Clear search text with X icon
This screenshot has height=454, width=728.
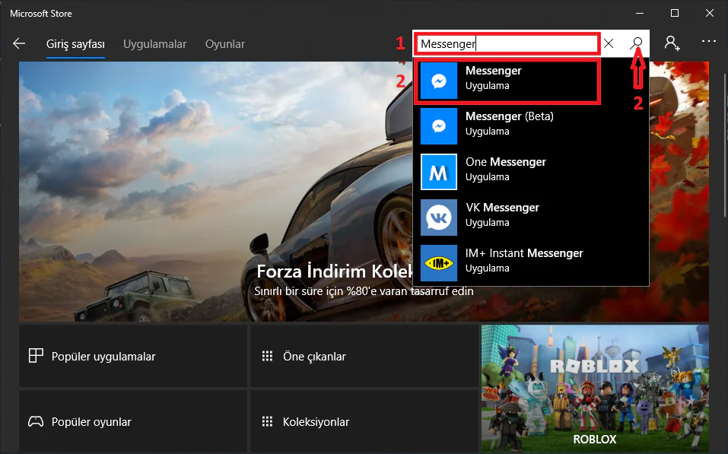pos(609,43)
